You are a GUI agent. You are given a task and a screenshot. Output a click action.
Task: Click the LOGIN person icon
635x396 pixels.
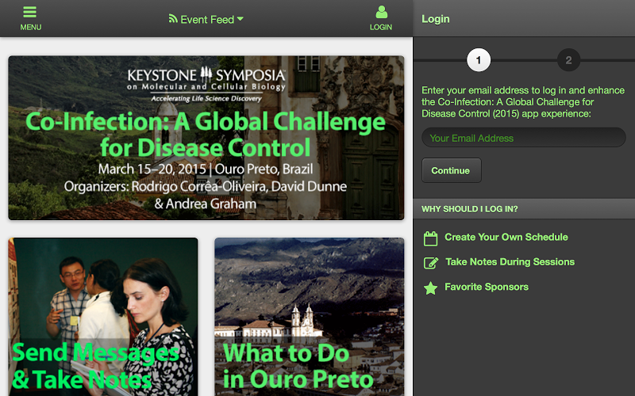click(381, 12)
